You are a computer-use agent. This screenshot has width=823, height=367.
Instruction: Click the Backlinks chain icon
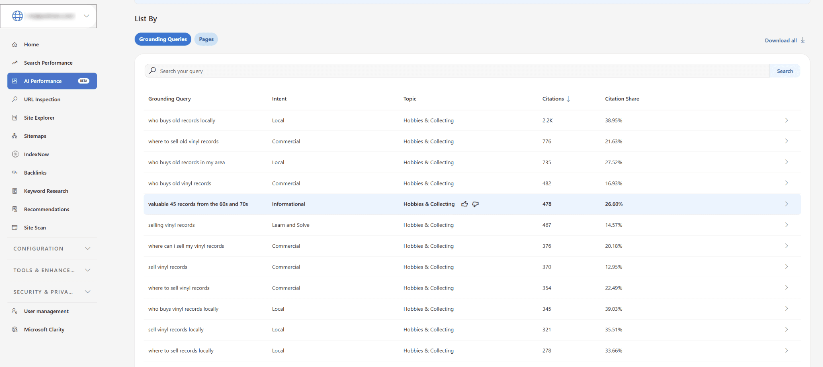pyautogui.click(x=15, y=173)
